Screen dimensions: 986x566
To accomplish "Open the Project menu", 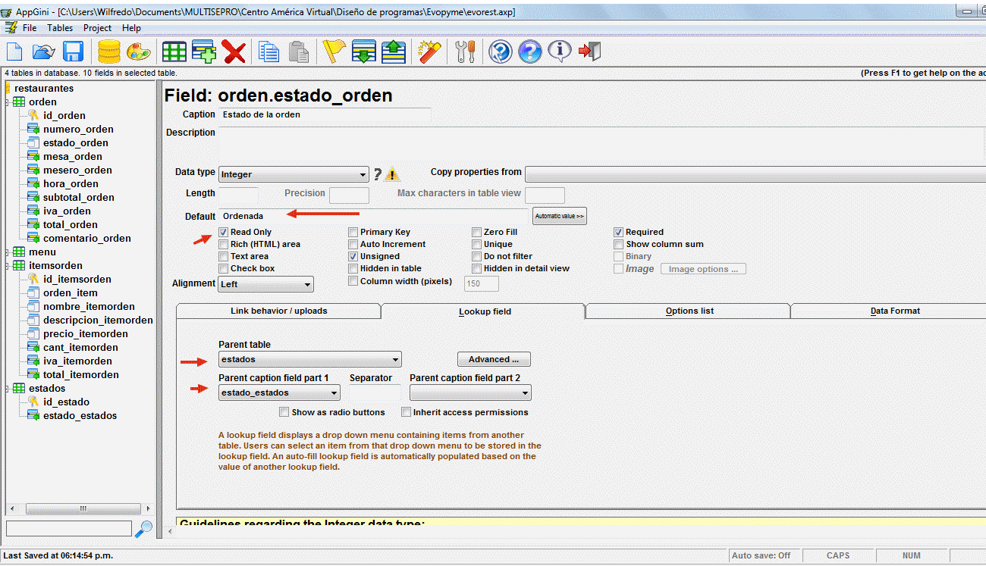I will click(98, 28).
